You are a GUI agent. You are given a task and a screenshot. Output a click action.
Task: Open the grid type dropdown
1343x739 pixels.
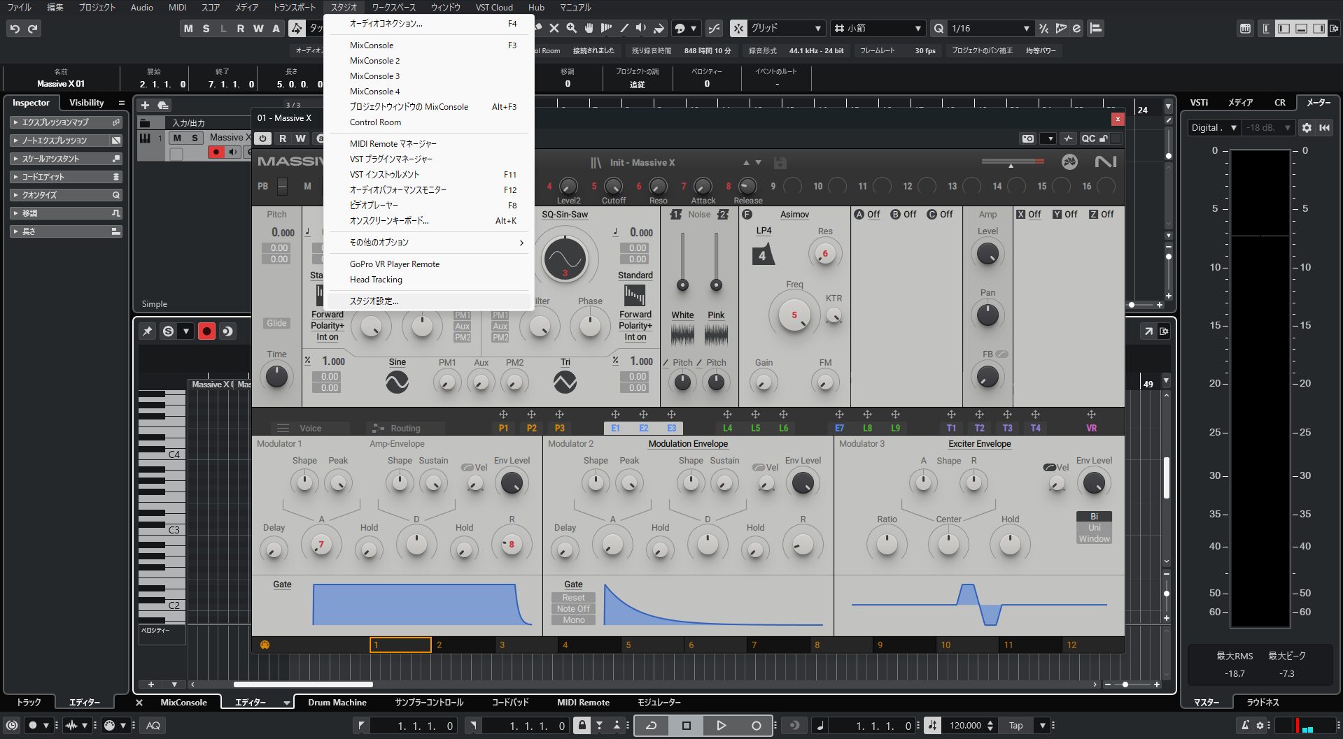tap(786, 29)
